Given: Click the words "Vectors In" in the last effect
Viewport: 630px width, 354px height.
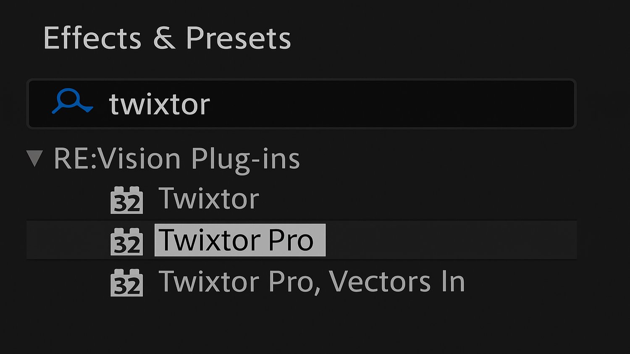Looking at the screenshot, I should [x=396, y=281].
